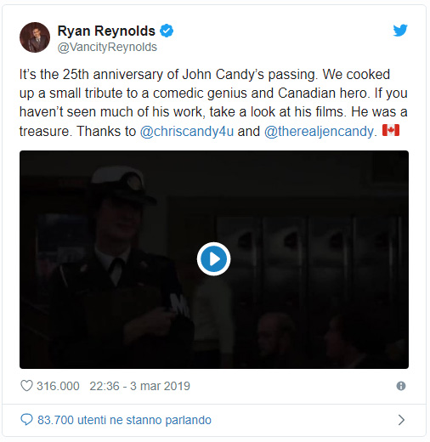The image size is (430, 442).
Task: Open the @therealjencandy mention
Action: (319, 131)
